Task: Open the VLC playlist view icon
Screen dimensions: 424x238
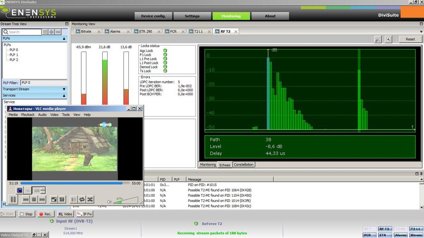Action: [74, 199]
